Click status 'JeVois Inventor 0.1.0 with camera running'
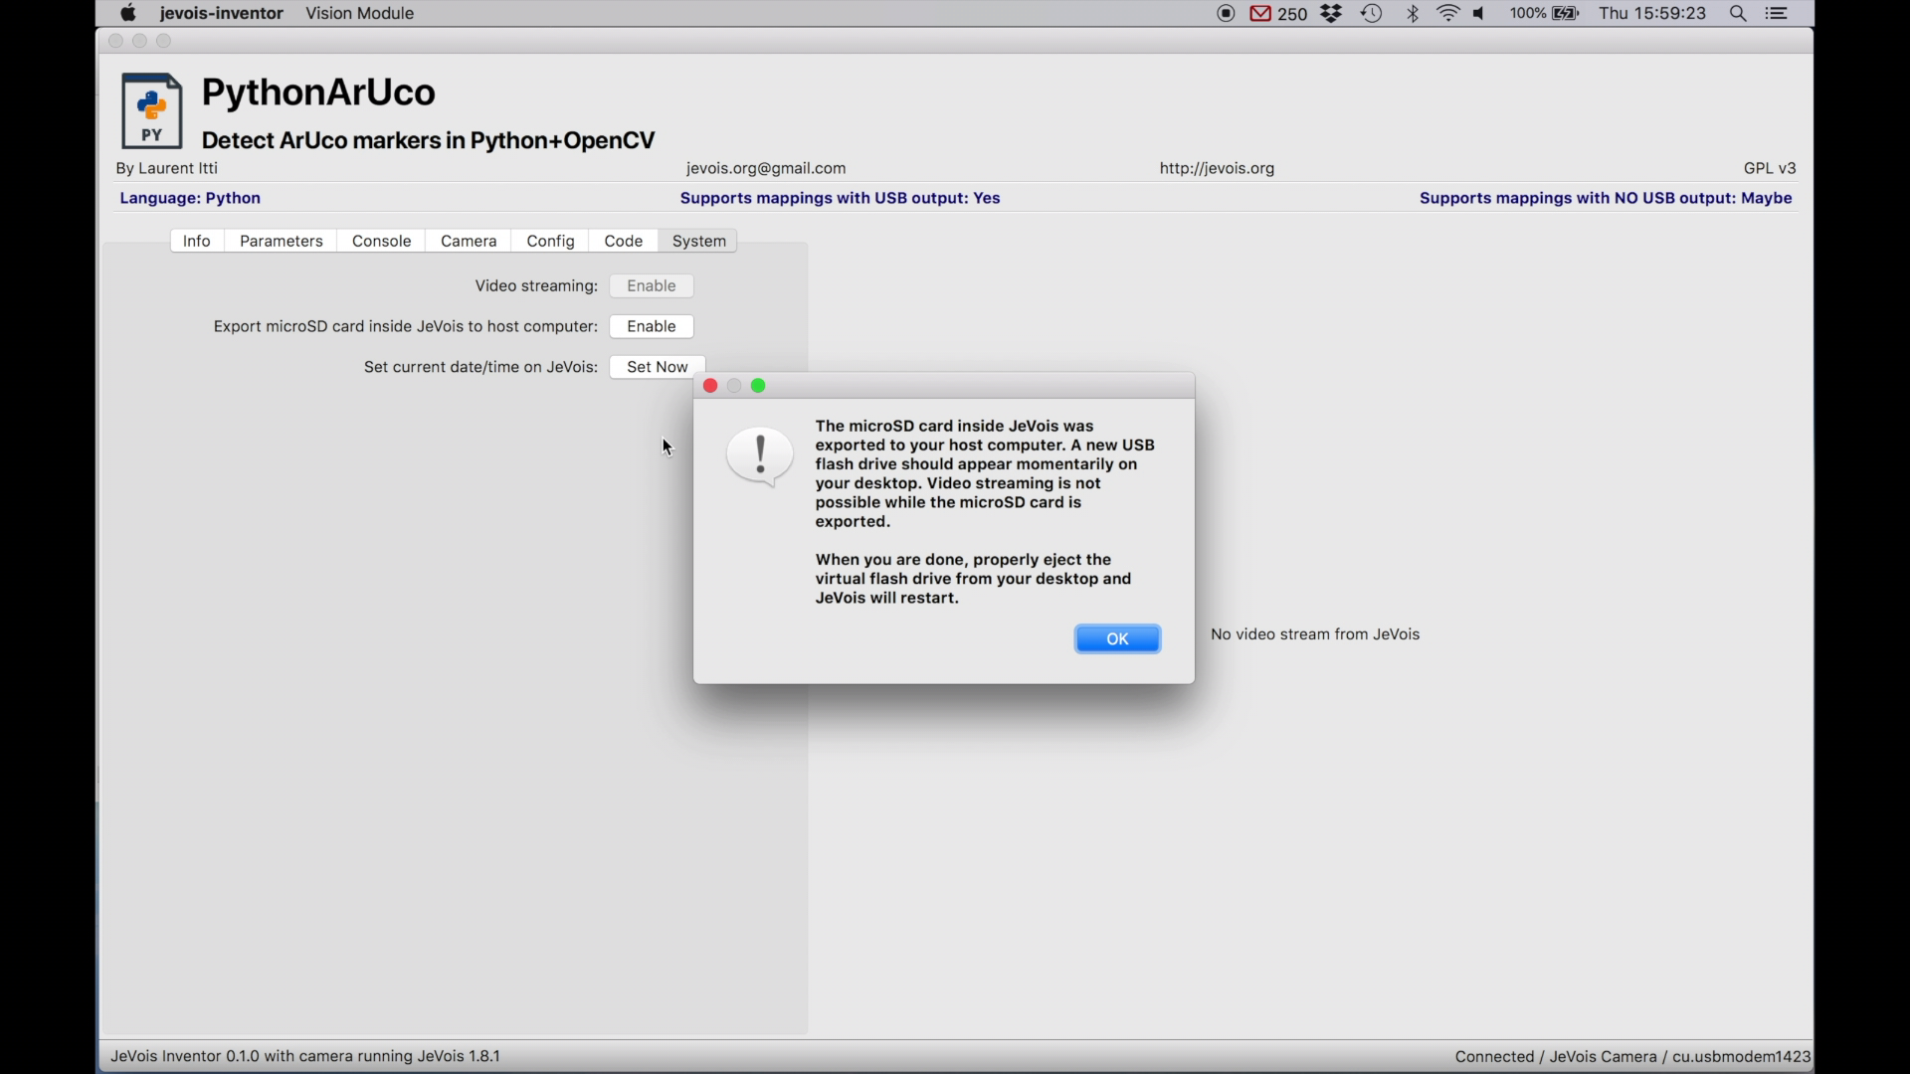The width and height of the screenshot is (1910, 1074). click(305, 1056)
